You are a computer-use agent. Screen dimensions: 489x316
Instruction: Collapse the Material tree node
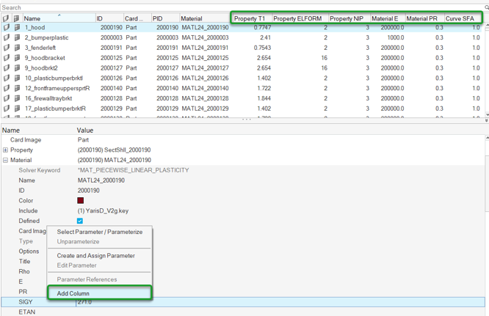5,160
